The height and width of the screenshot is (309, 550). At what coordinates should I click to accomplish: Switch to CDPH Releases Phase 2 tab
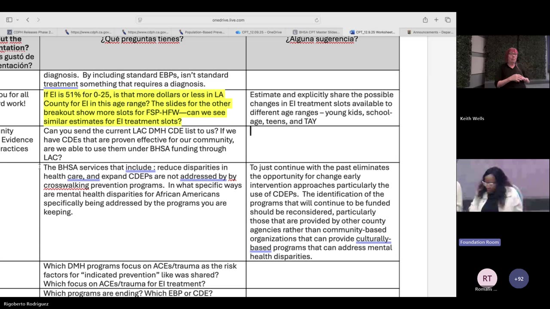coord(31,32)
